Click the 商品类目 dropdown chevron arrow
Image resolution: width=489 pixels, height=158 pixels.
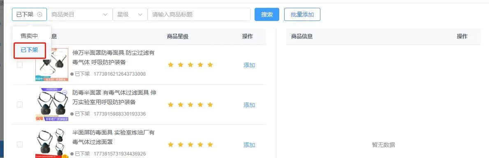[x=105, y=14]
